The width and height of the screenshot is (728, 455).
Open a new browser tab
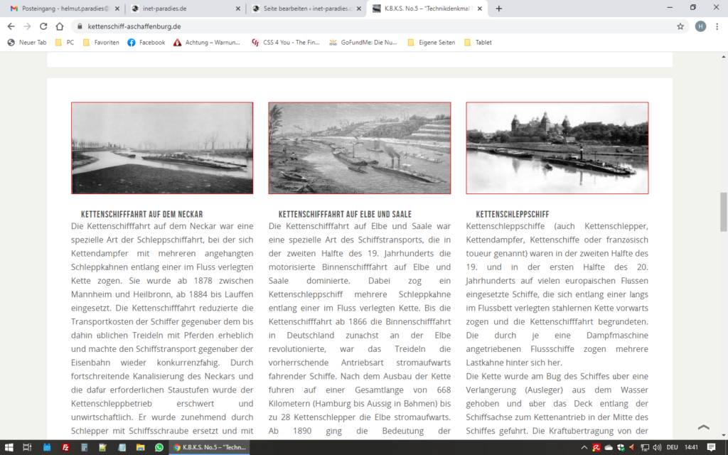(x=498, y=9)
